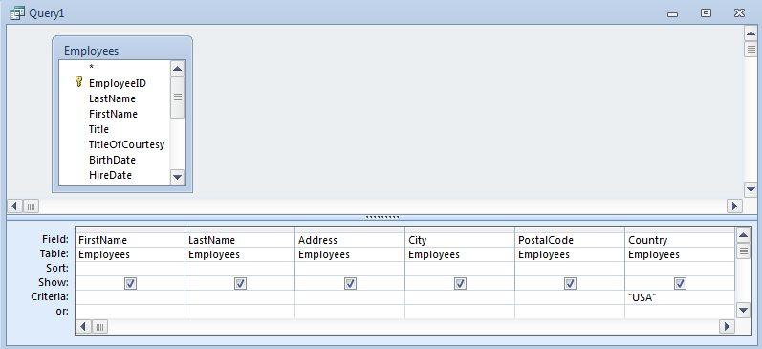This screenshot has width=762, height=349.
Task: Click the Employees field list down arrow
Action: pyautogui.click(x=177, y=178)
